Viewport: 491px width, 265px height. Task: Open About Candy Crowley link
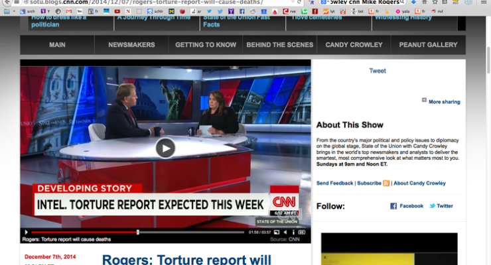[x=419, y=183]
